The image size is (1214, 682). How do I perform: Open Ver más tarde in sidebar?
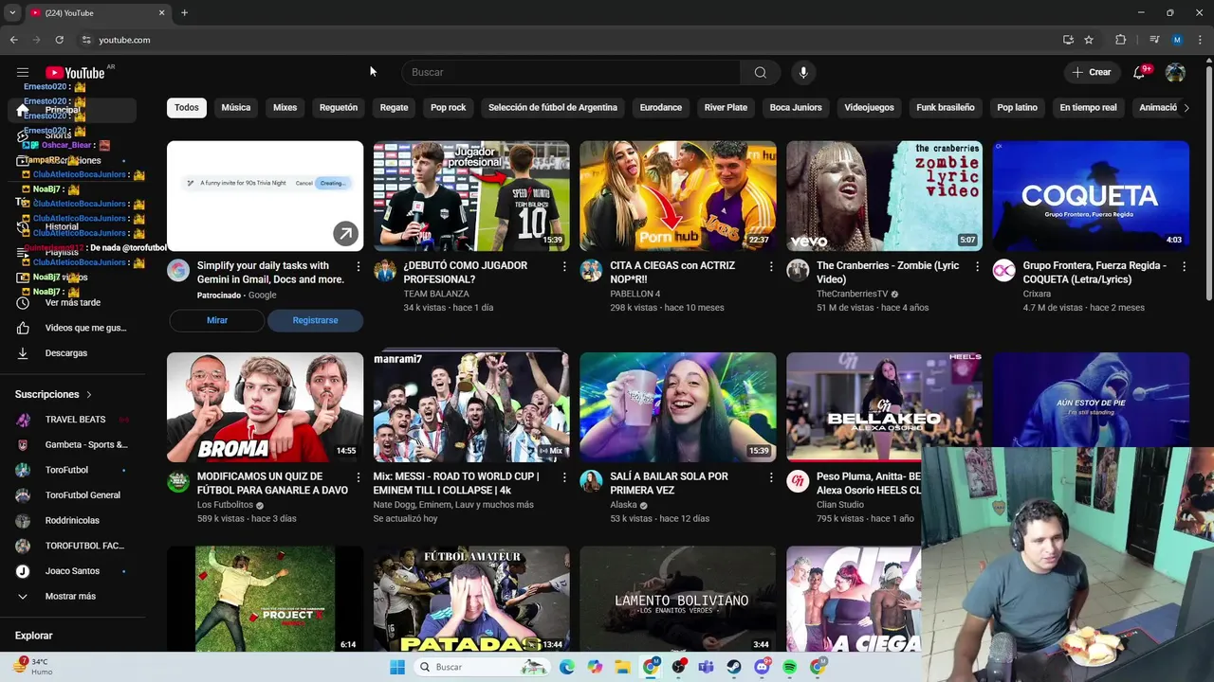click(x=72, y=302)
